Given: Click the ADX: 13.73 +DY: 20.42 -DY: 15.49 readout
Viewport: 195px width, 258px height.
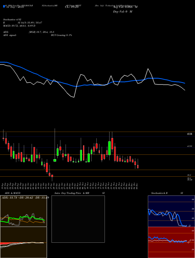Looking at the screenshot, I should click(25, 198).
